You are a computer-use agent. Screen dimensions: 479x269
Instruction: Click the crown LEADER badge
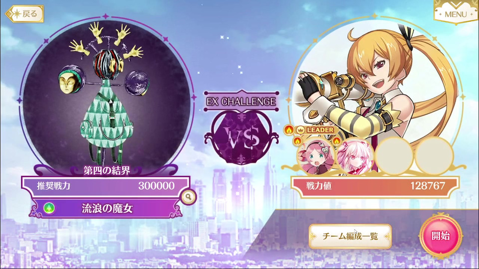(315, 130)
